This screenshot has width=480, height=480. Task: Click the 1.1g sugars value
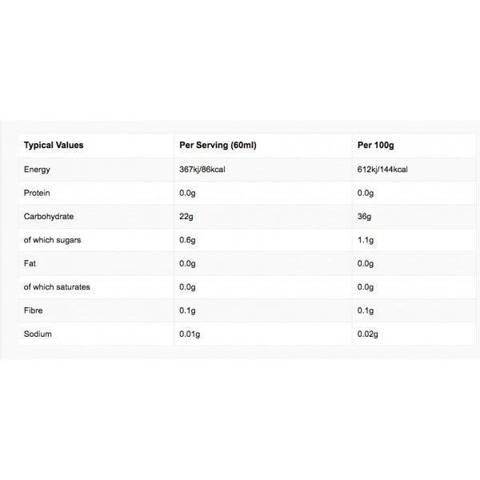pos(367,240)
